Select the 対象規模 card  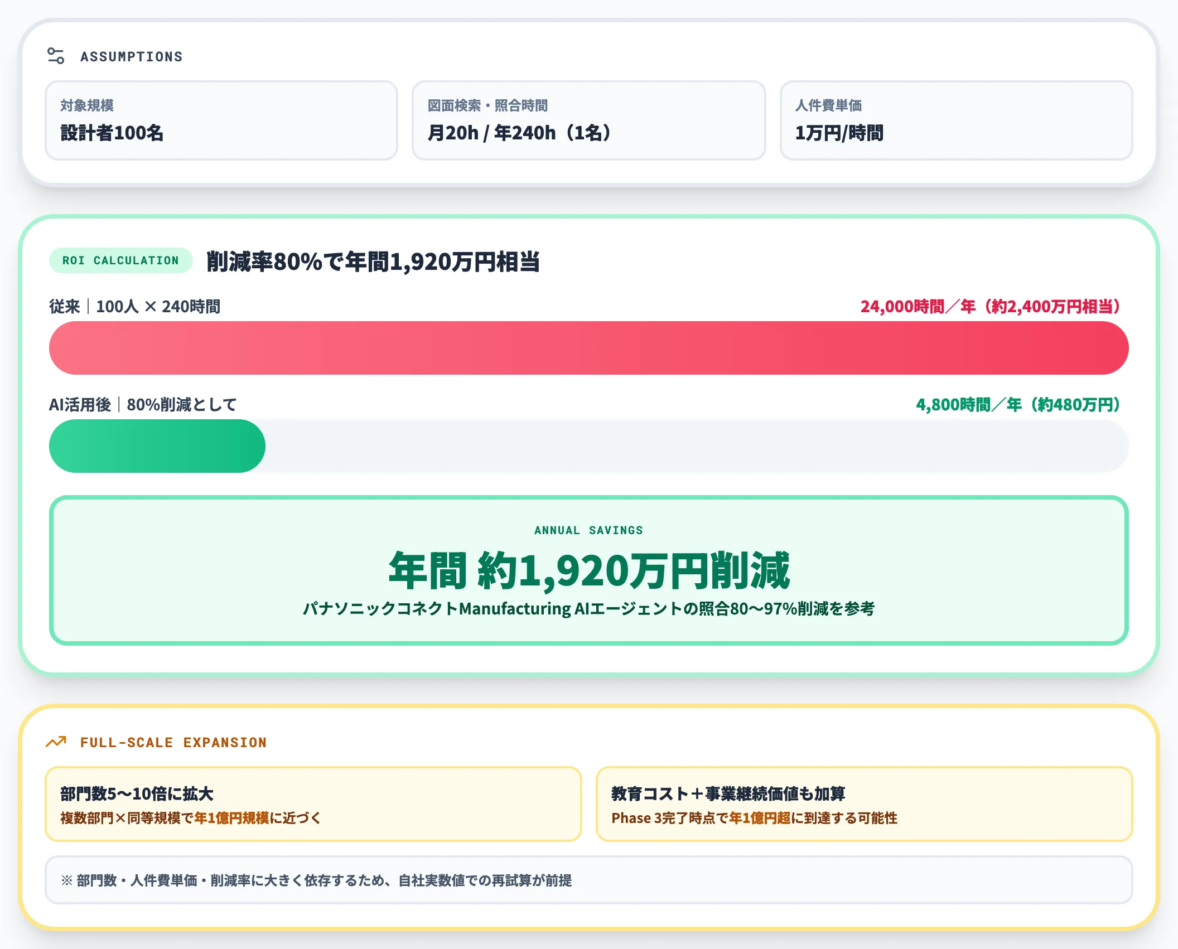[x=221, y=120]
